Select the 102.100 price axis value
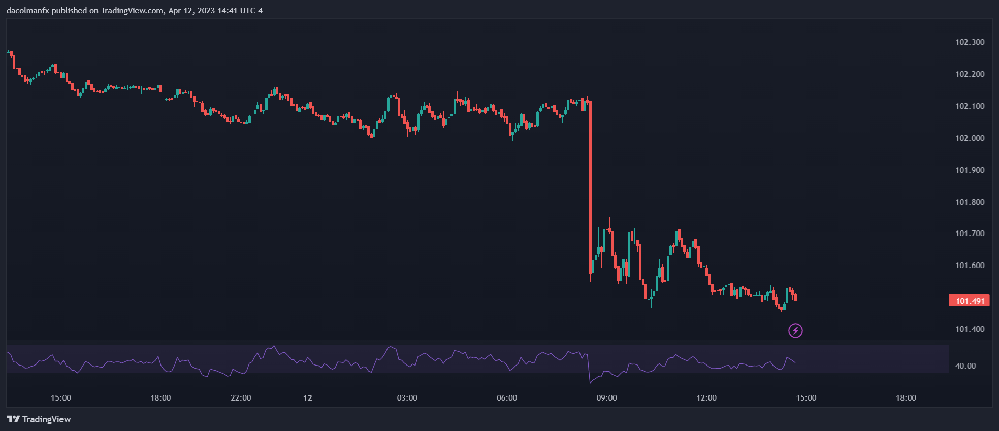The image size is (999, 431). pyautogui.click(x=970, y=106)
